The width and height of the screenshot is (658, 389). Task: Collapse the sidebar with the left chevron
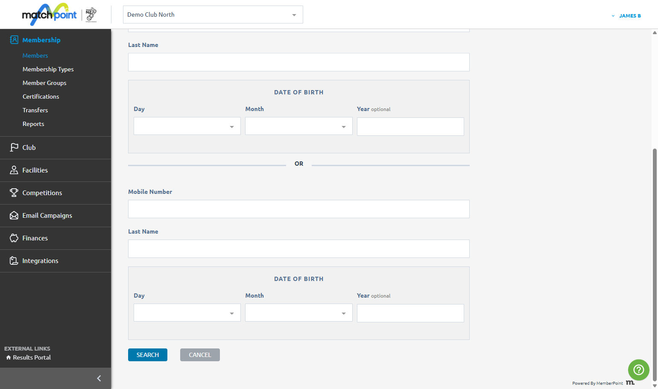pos(99,378)
